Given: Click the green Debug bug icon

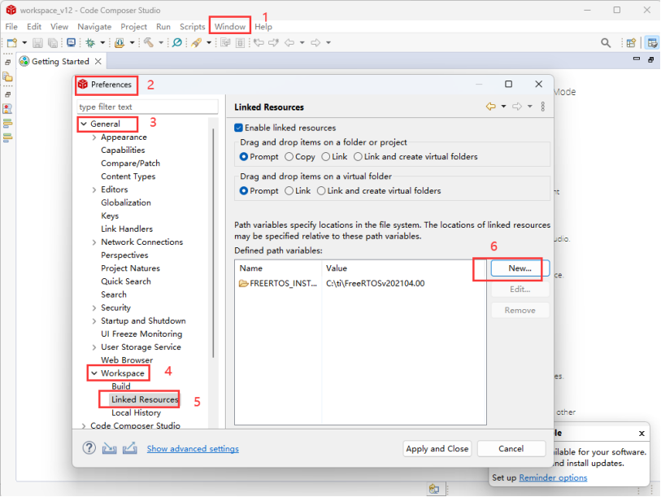Looking at the screenshot, I should [90, 42].
